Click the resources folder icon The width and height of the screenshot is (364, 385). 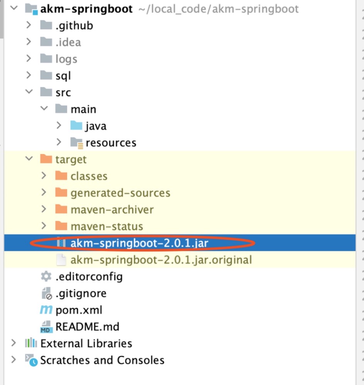76,143
